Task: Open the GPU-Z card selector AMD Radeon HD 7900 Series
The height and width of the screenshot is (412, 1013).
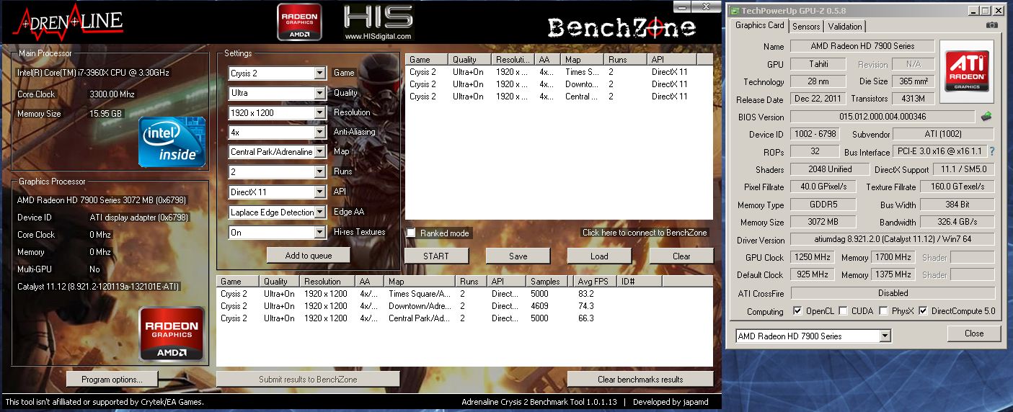Action: [813, 336]
